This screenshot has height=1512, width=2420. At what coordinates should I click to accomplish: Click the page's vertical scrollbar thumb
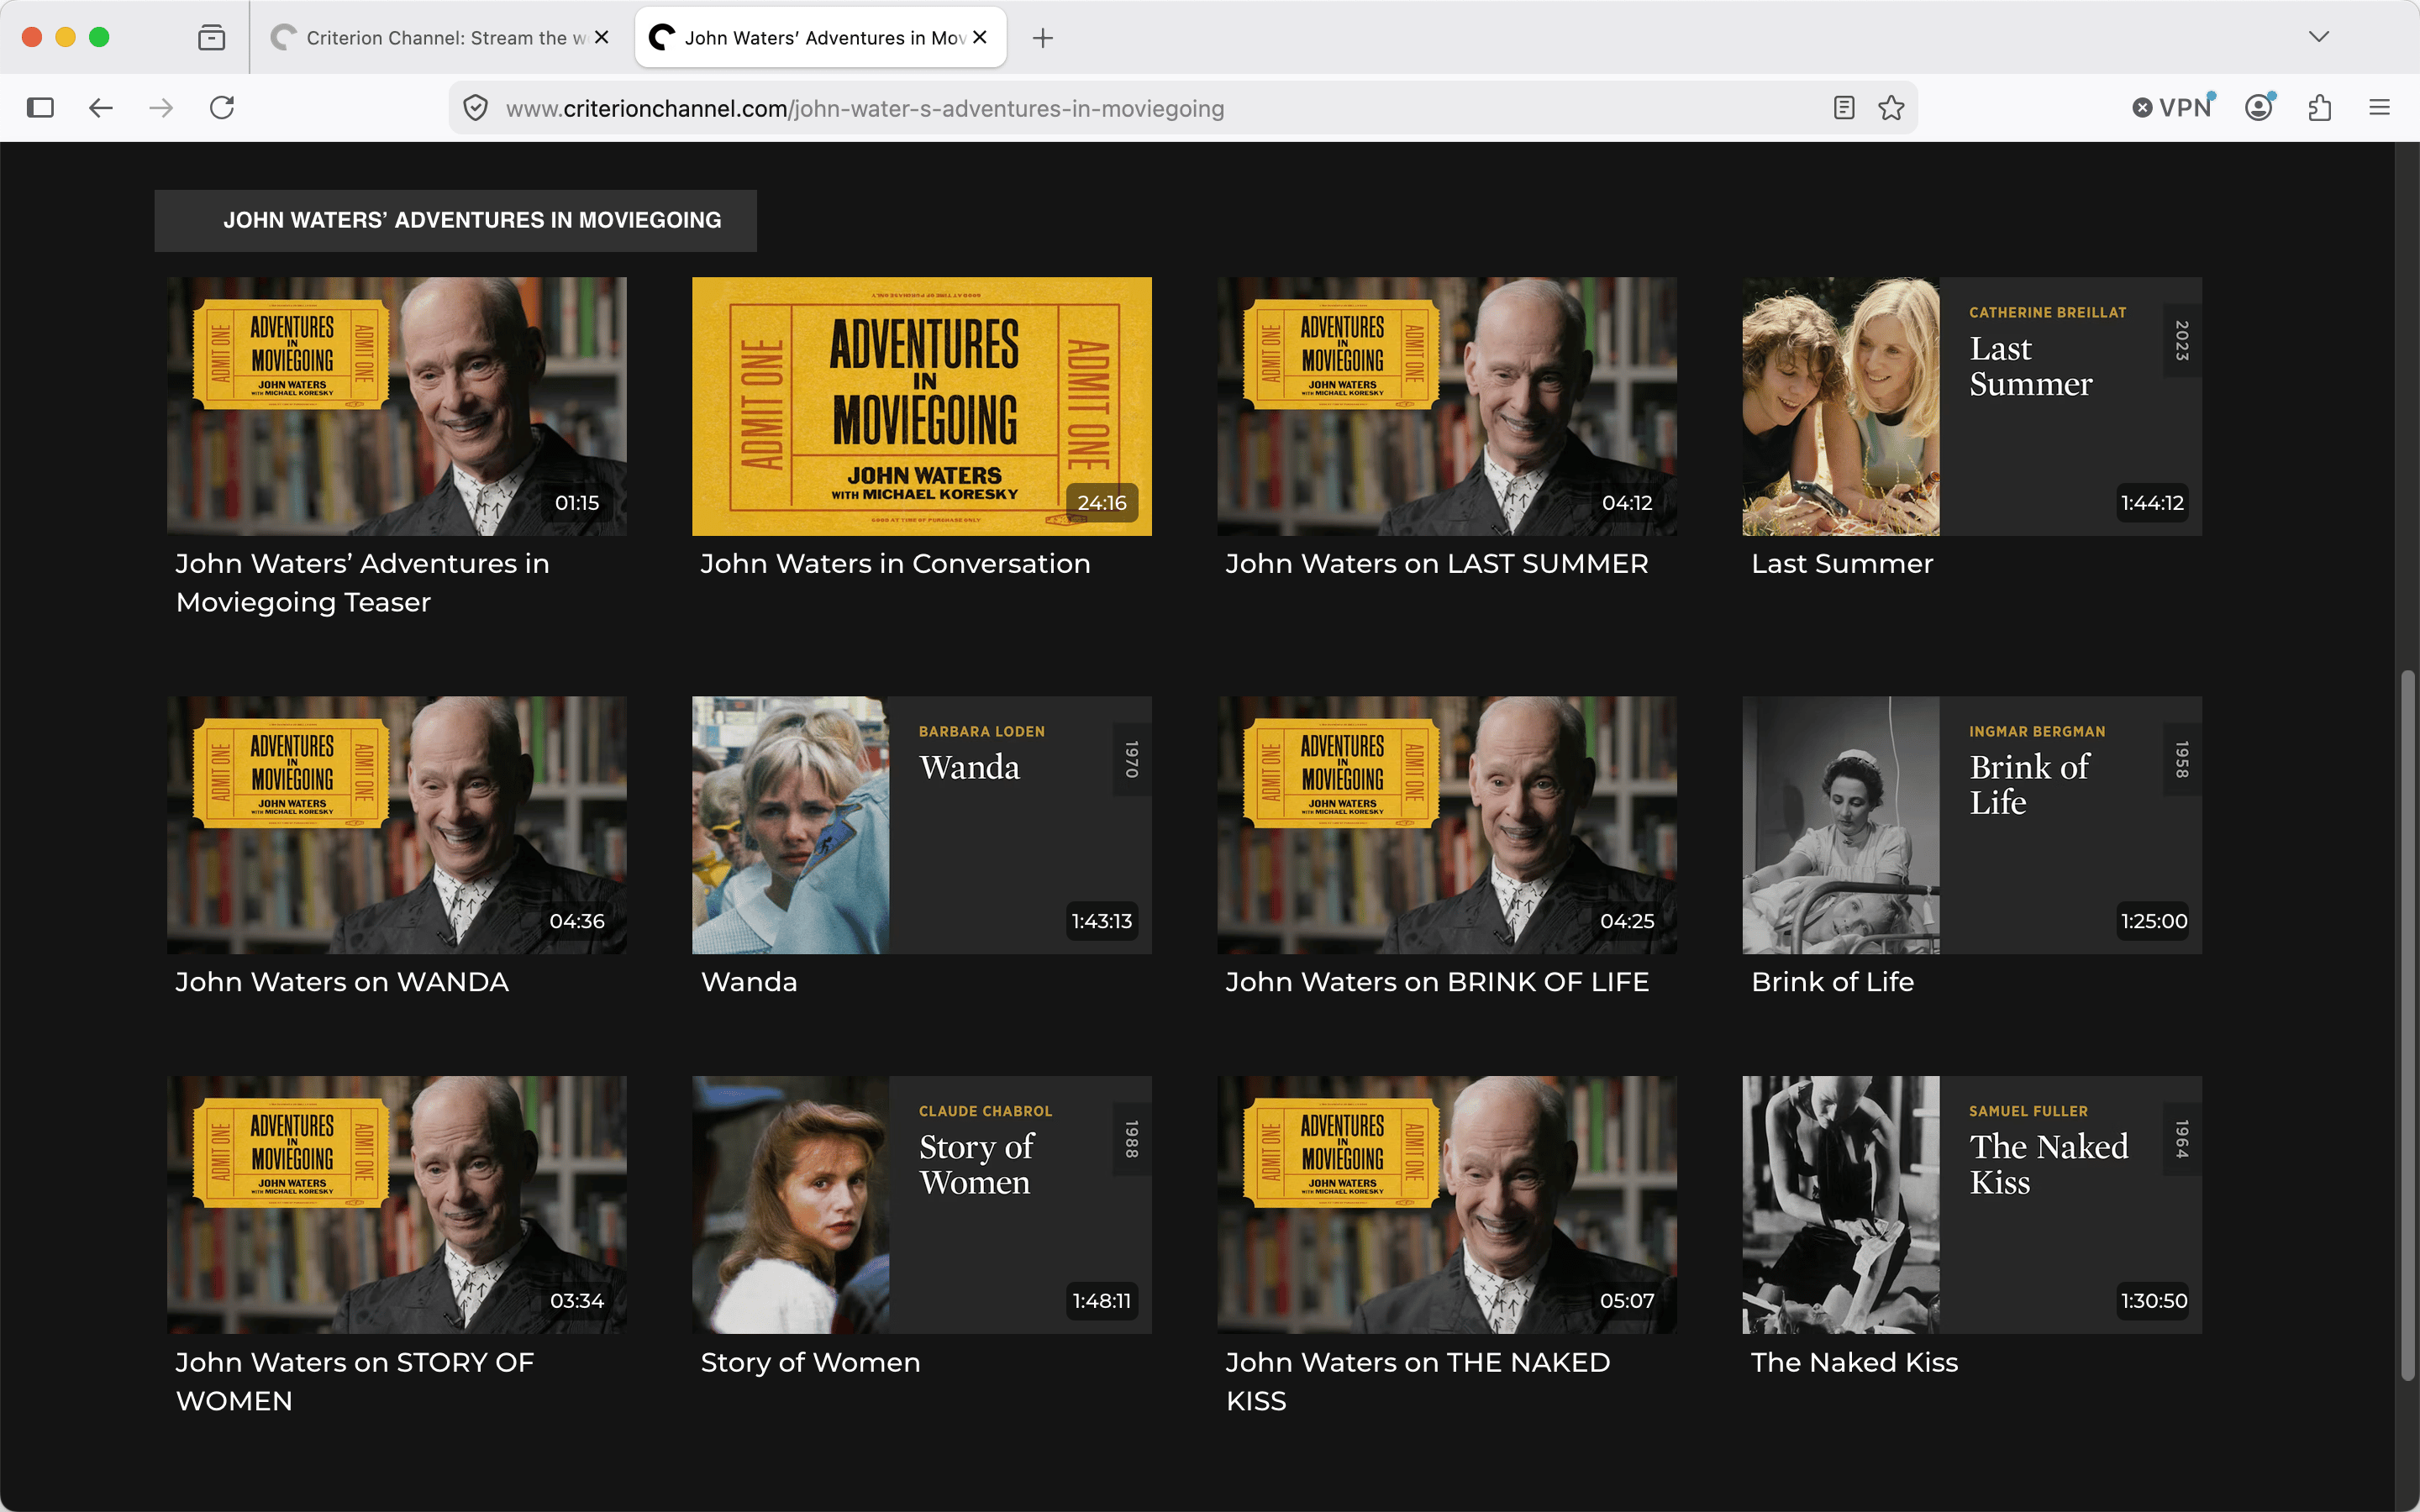point(2407,1025)
